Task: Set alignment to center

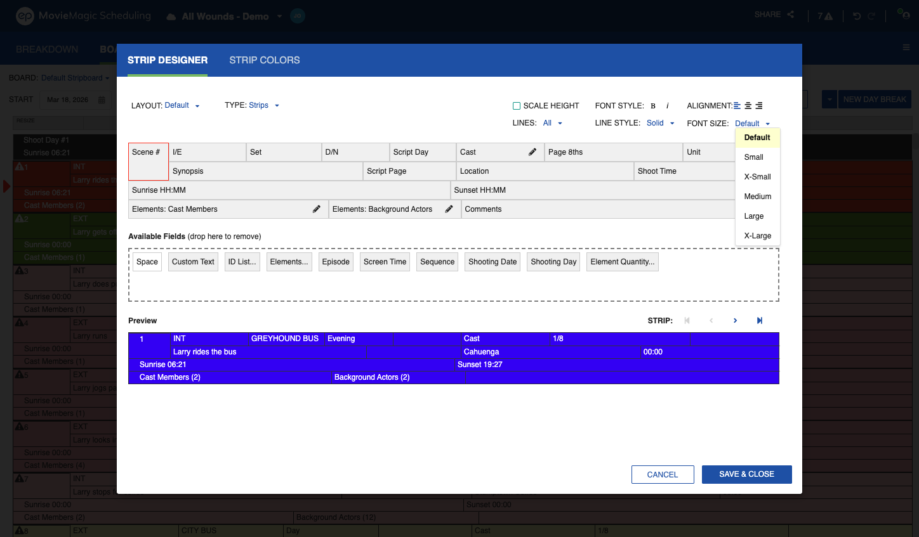Action: pos(748,106)
